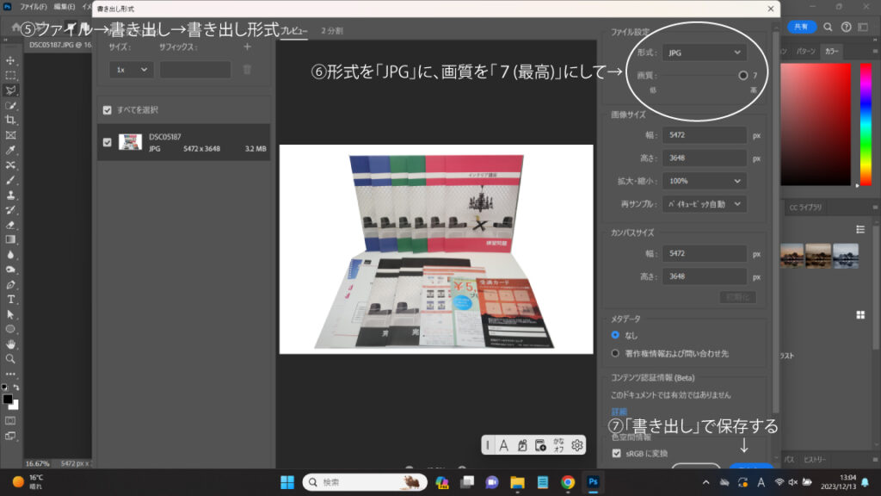
Task: Select the Clone Stamp tool
Action: tap(11, 195)
